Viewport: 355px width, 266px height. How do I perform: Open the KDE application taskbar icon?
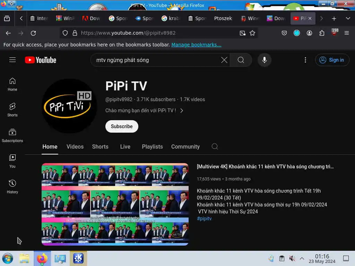click(78, 258)
